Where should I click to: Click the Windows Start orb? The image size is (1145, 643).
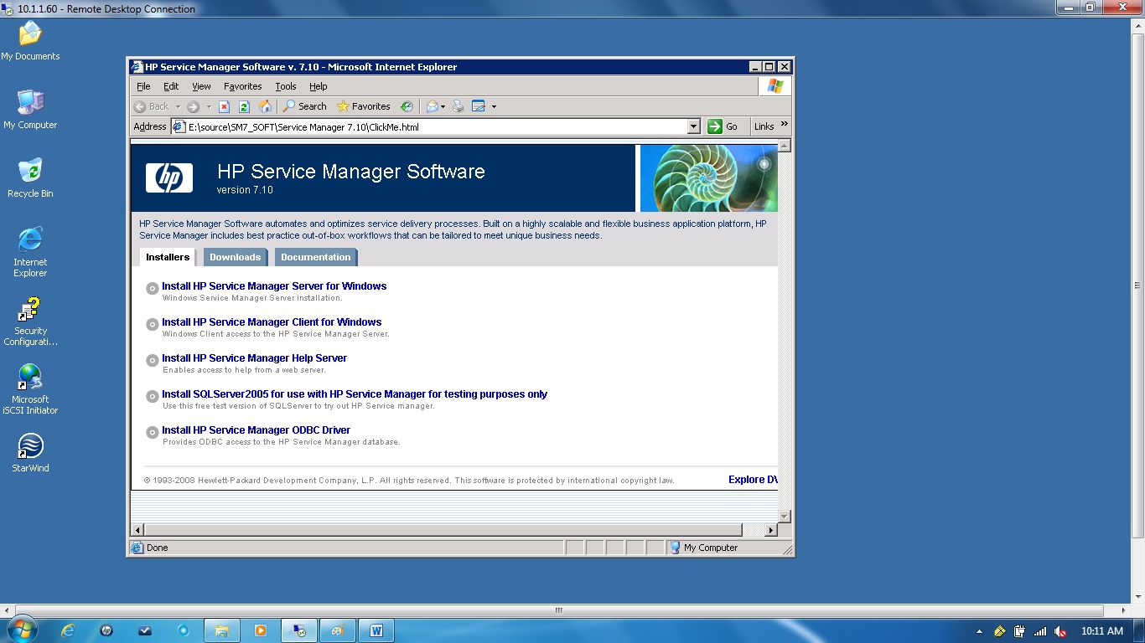tap(21, 630)
